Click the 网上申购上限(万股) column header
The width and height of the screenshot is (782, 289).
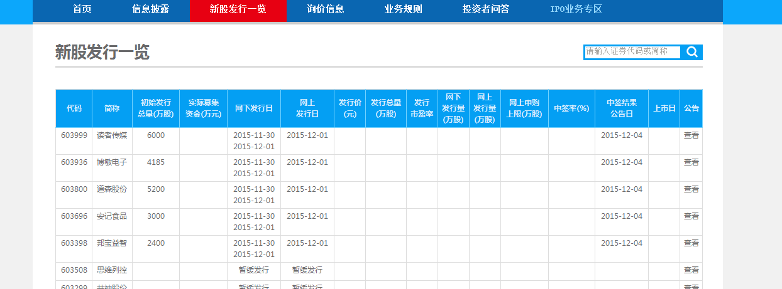(x=524, y=108)
